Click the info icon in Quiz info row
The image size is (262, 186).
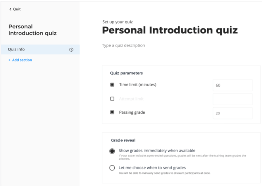[71, 50]
